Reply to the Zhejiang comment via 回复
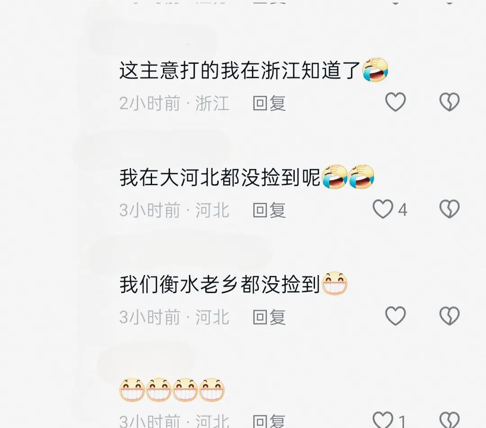 (x=269, y=103)
